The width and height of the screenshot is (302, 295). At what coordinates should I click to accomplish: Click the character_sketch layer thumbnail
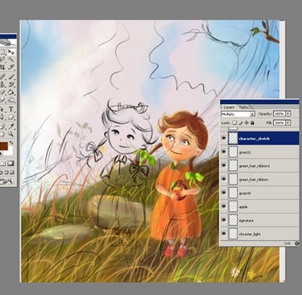tap(233, 138)
